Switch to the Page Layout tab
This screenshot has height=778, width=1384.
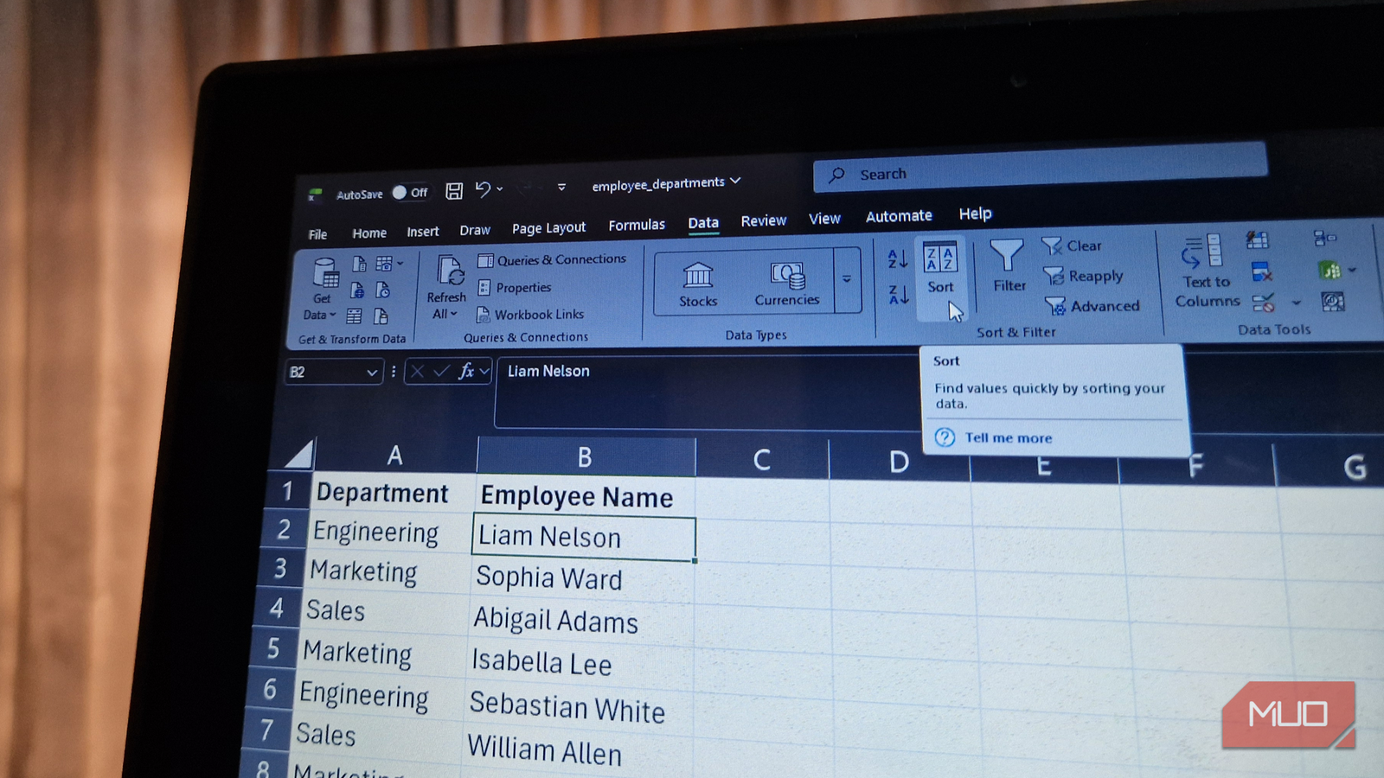click(x=548, y=228)
